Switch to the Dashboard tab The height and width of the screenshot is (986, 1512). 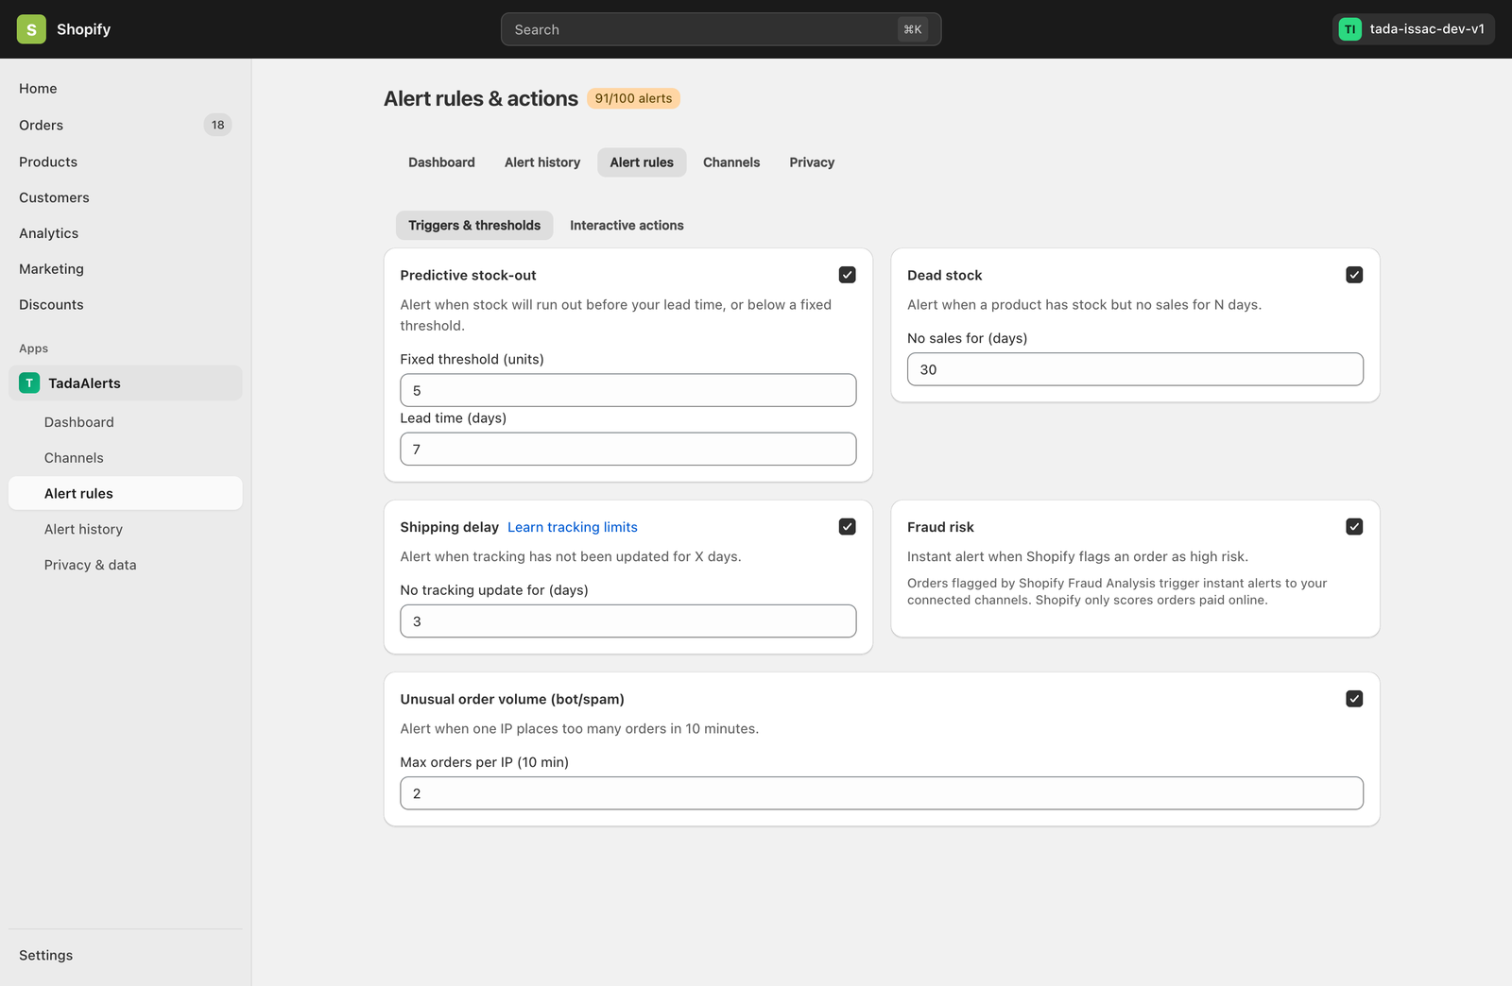[x=441, y=162]
